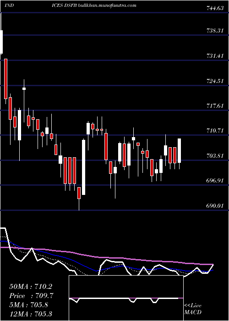Image resolution: width=229 pixels, height=321 pixels.
Task: Click the bullkhan.munafasutra.com watermark text
Action: click(x=107, y=6)
